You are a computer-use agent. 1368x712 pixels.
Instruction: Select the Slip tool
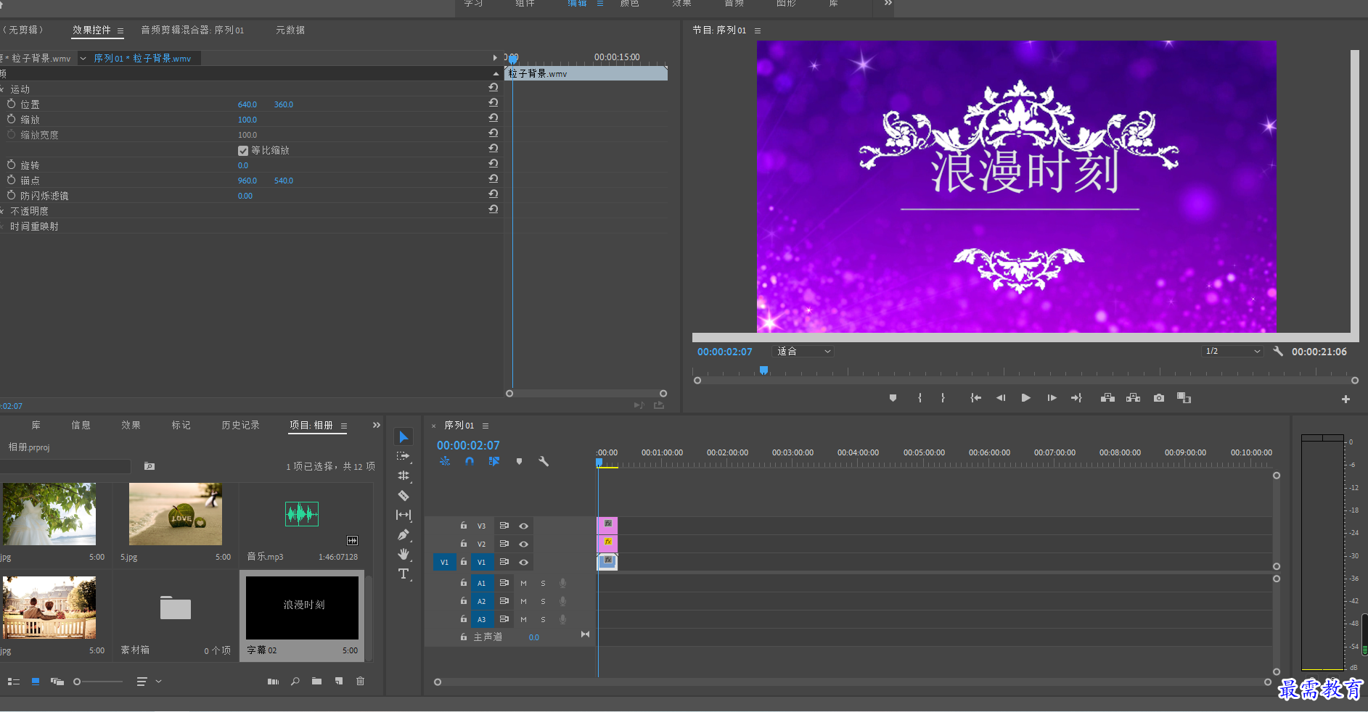pos(404,515)
